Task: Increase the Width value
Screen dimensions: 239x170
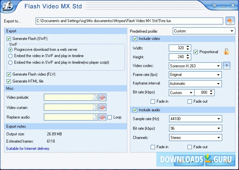Action: 188,47
